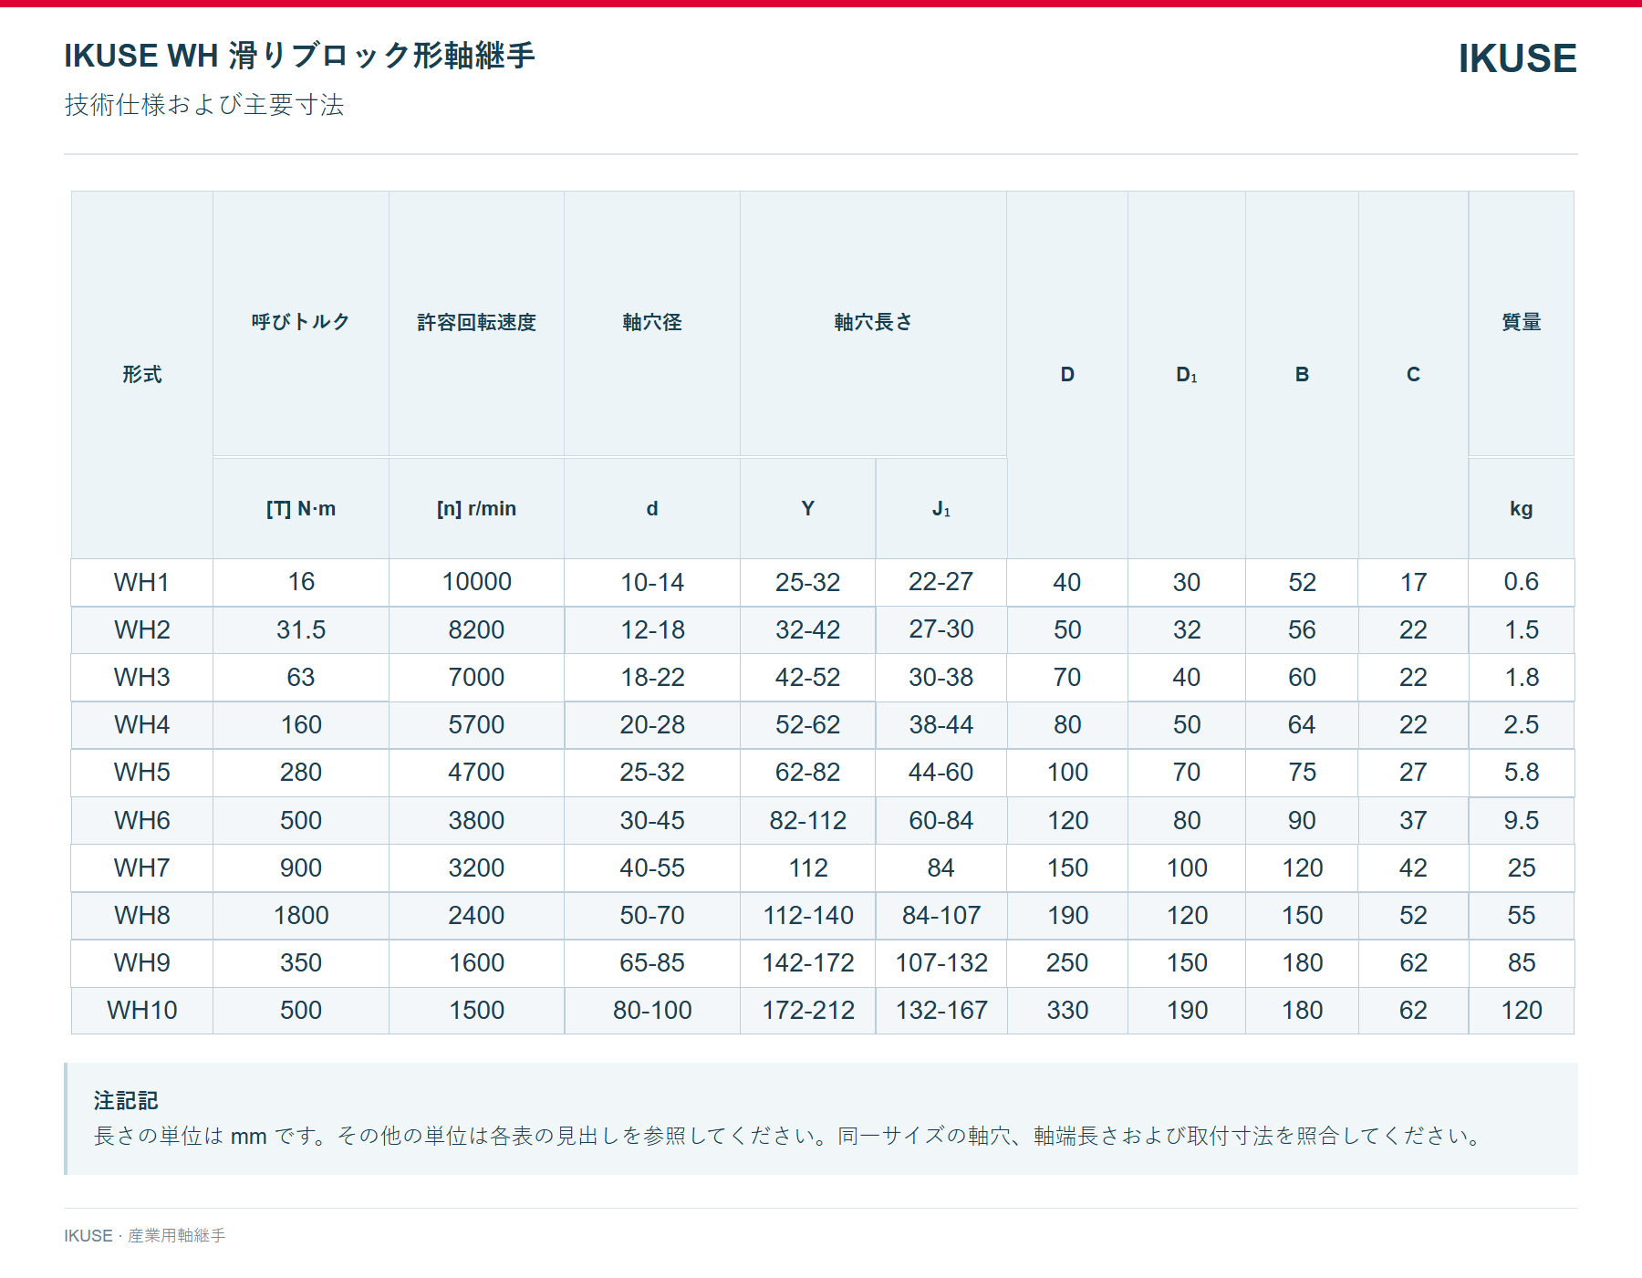This screenshot has width=1642, height=1278.
Task: Select WH6 bore range 30-45
Action: coord(652,820)
